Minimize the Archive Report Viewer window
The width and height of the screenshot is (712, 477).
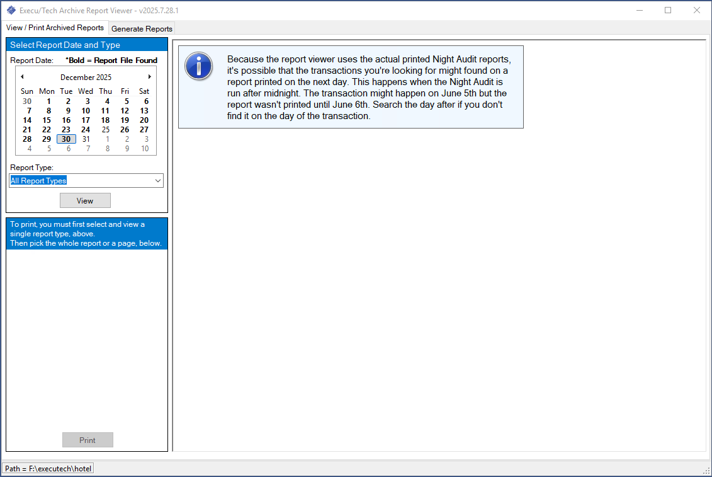(639, 10)
